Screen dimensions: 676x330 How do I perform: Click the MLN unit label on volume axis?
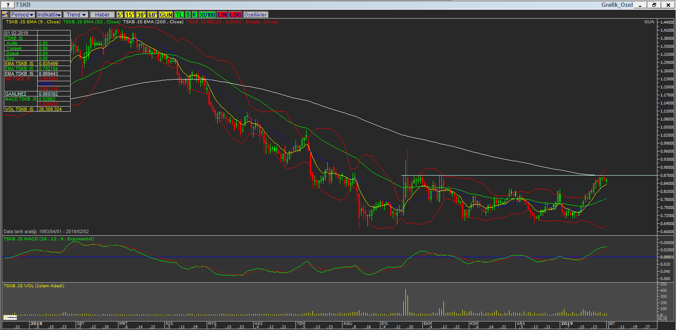(662, 319)
